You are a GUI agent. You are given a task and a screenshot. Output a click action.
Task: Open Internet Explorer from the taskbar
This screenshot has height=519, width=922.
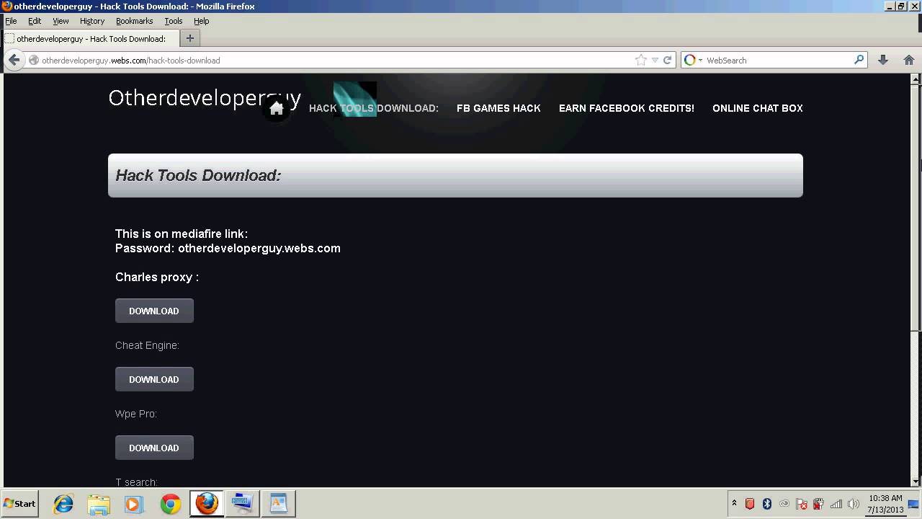tap(63, 503)
